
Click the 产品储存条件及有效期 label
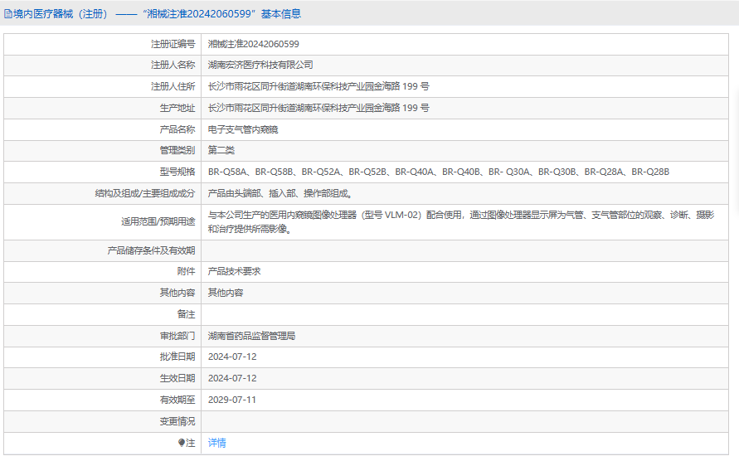(151, 250)
